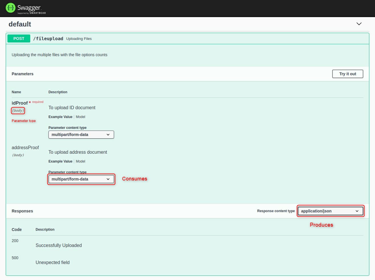
Task: Switch to idProof Model tab
Action: 80,117
